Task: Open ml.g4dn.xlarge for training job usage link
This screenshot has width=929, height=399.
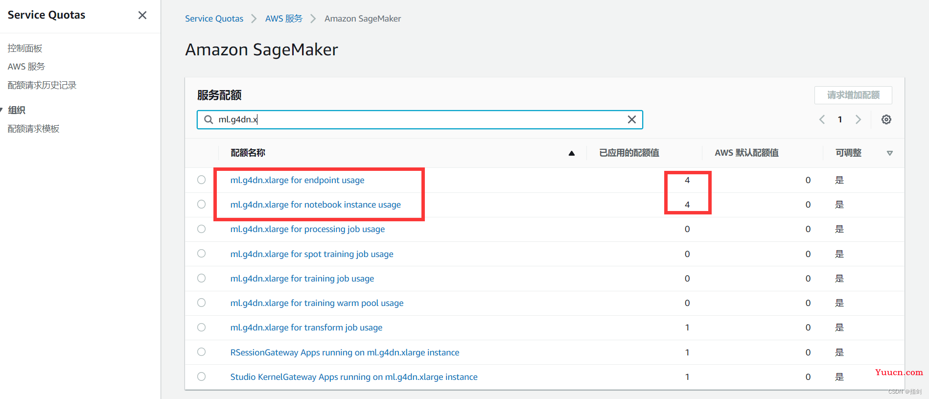Action: [302, 279]
